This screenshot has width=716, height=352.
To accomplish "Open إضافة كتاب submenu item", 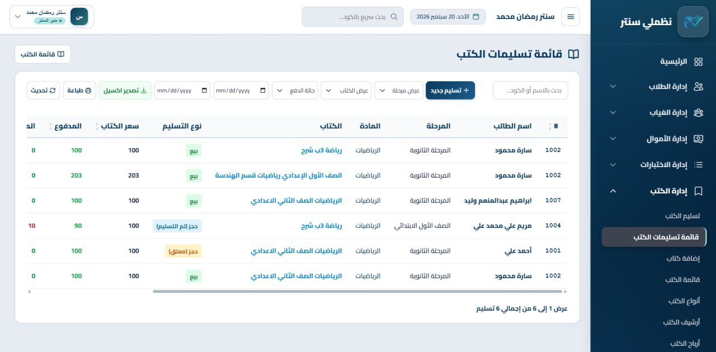I will click(683, 258).
